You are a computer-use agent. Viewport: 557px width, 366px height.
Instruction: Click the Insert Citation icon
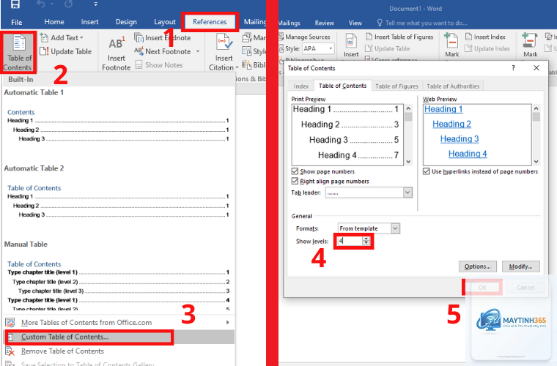pyautogui.click(x=224, y=42)
